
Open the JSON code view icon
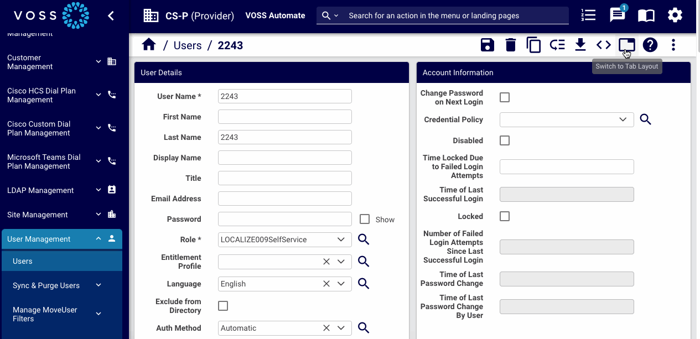pos(603,45)
